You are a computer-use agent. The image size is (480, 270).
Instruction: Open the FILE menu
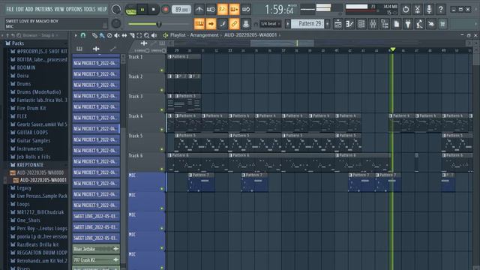click(10, 9)
